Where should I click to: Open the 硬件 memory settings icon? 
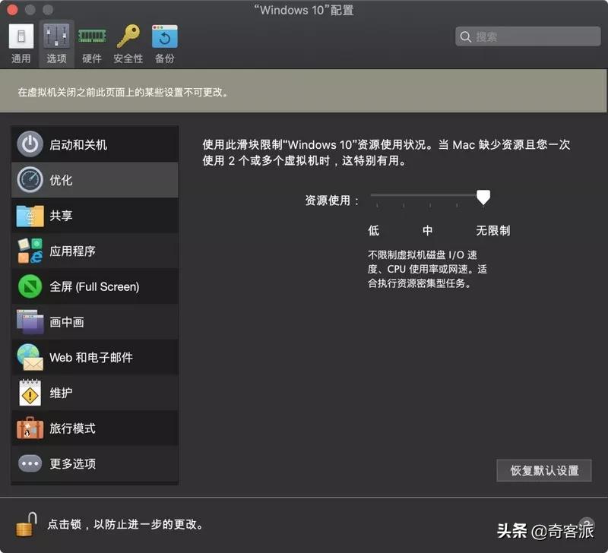click(x=91, y=36)
